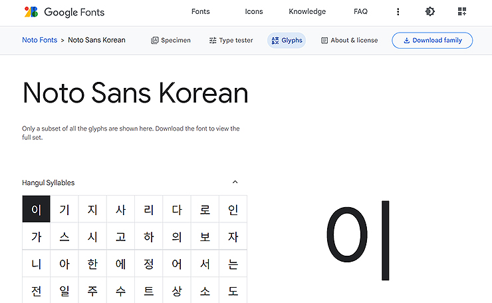Select the 고 glyph cell

(x=120, y=236)
